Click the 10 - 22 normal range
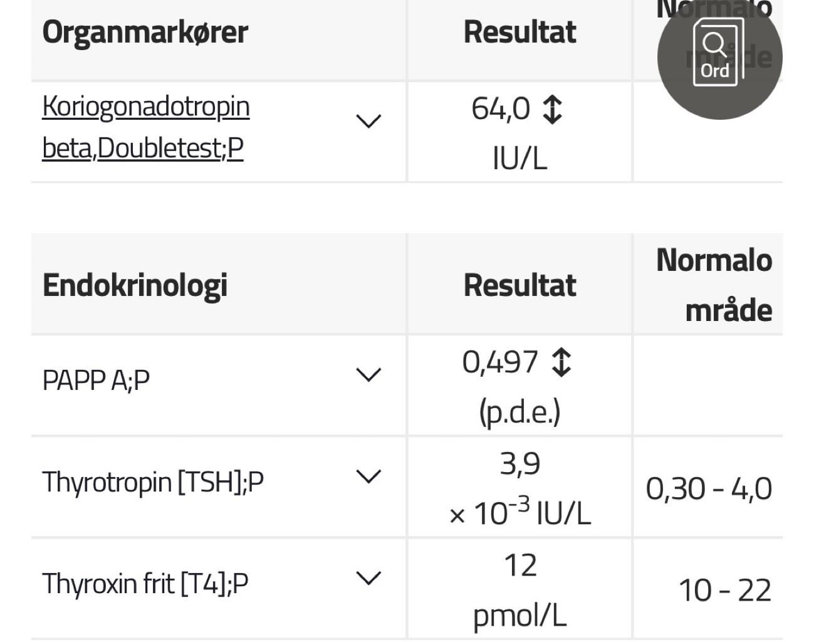This screenshot has height=642, width=814. 724,591
